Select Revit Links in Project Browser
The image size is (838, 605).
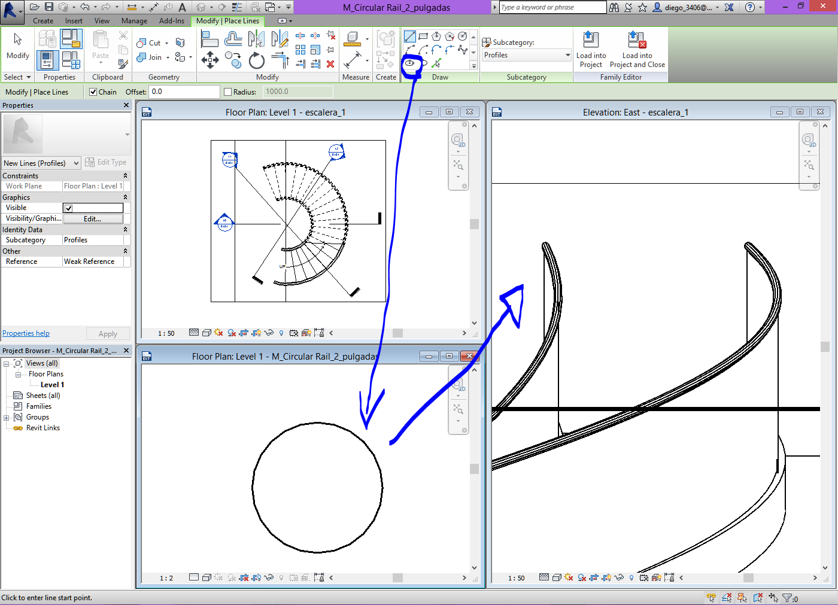43,428
